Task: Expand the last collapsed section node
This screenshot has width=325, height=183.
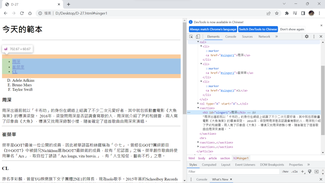Action: [x=198, y=147]
